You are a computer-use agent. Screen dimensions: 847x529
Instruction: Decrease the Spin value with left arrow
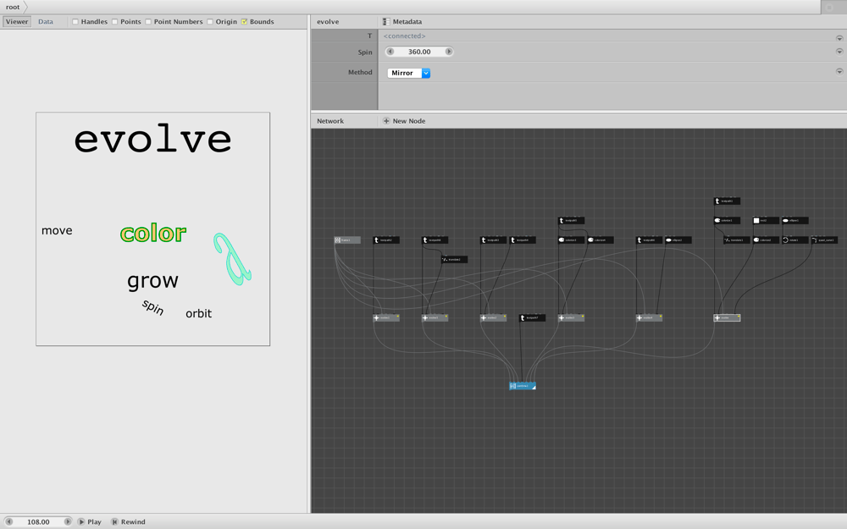point(390,52)
